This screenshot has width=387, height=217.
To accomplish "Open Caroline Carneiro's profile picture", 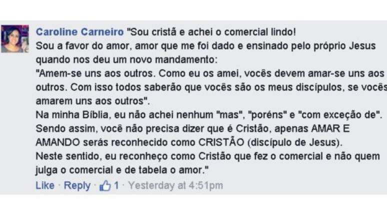I will pos(14,39).
